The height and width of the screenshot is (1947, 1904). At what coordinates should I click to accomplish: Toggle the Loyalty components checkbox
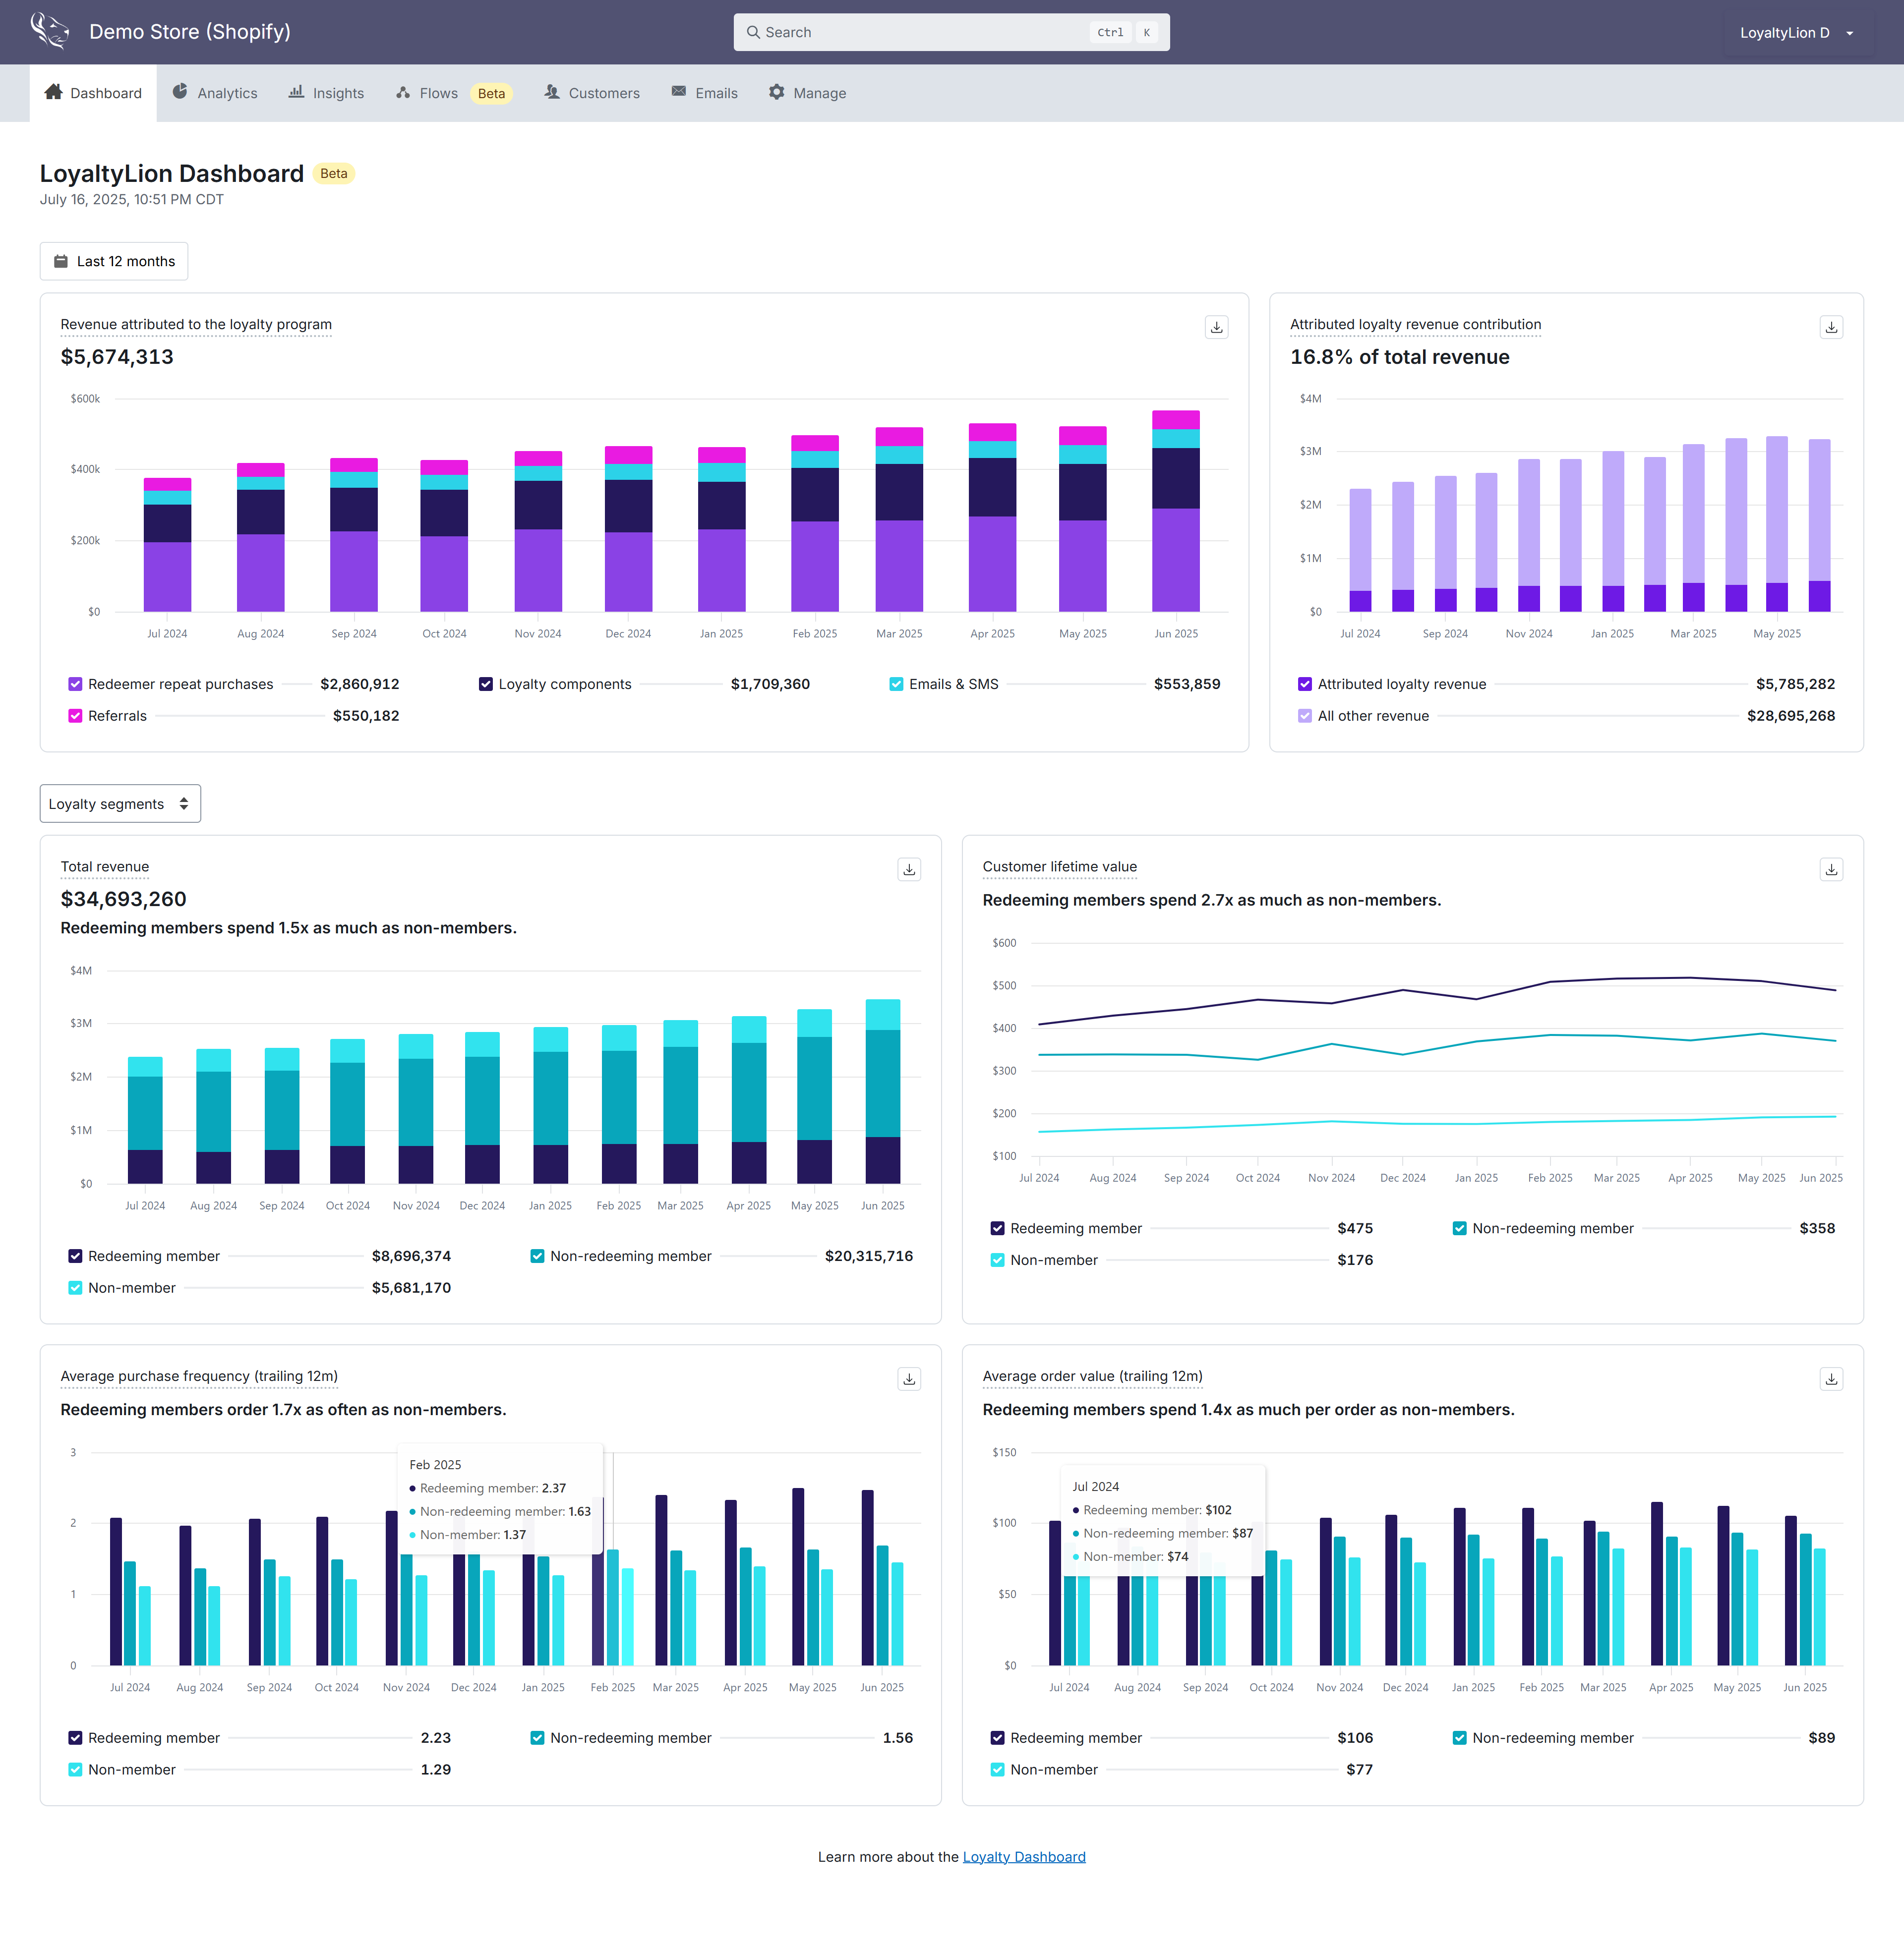tap(486, 685)
